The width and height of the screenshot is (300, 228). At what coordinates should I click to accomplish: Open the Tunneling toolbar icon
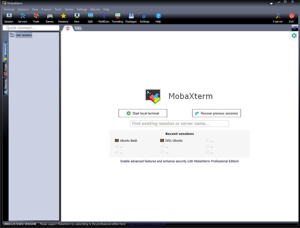click(117, 18)
